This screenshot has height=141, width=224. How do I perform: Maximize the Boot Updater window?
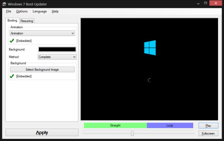coord(205,3)
